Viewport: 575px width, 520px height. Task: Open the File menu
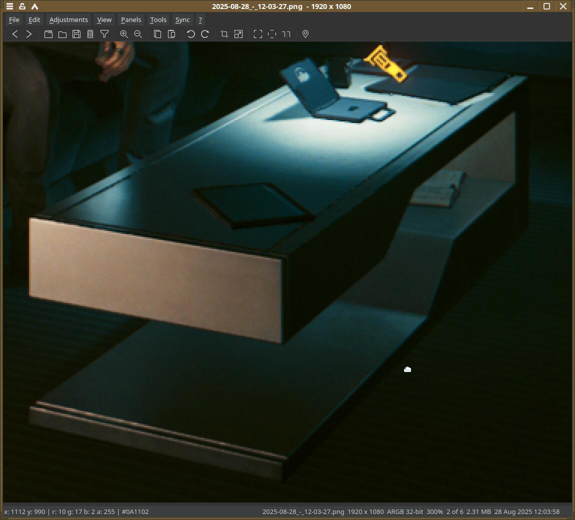[x=14, y=20]
